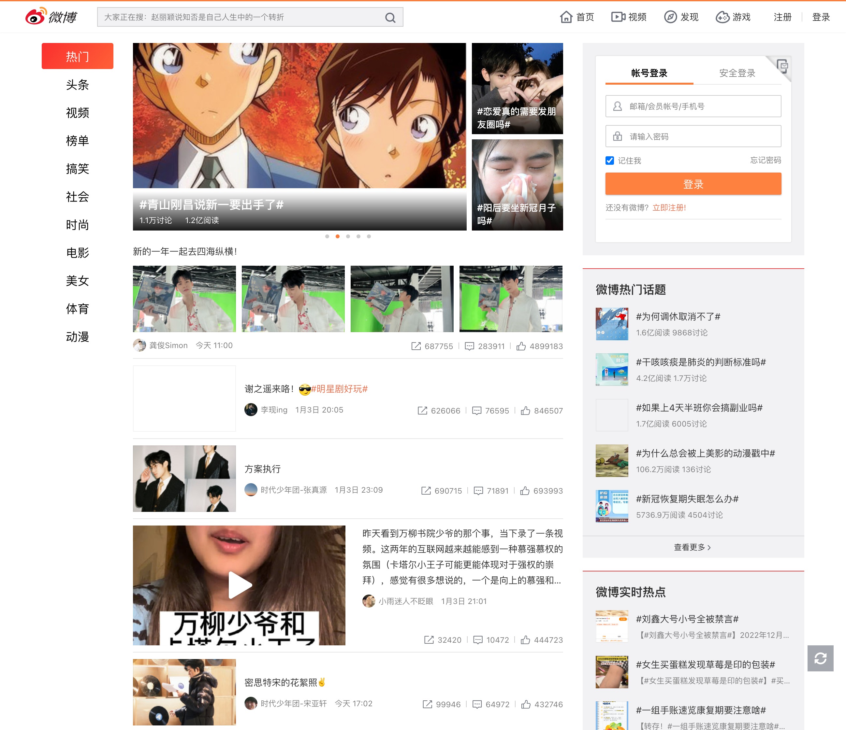Open #阳后要坐新冠月子吗# thumbnail
Screen dimensions: 846x730
click(517, 185)
